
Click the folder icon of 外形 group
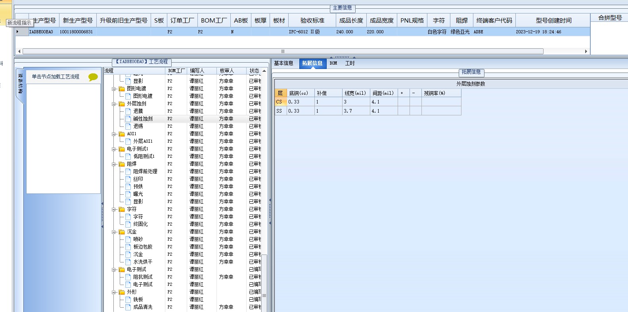tap(122, 292)
